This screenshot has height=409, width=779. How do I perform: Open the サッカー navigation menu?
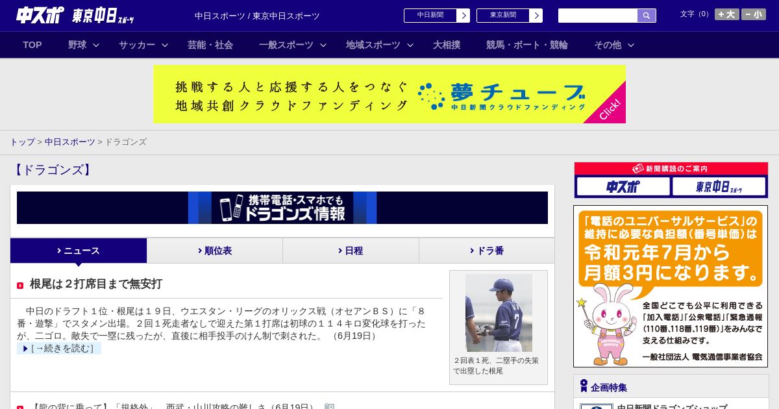(137, 45)
